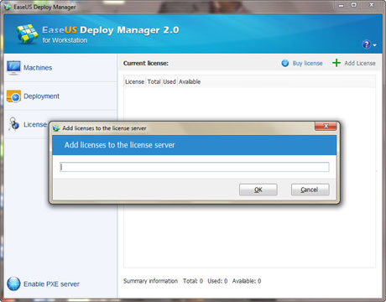Screen dimensions: 386x302
Task: Click the blue 'Add licenses to the license server' banner
Action: [195, 145]
